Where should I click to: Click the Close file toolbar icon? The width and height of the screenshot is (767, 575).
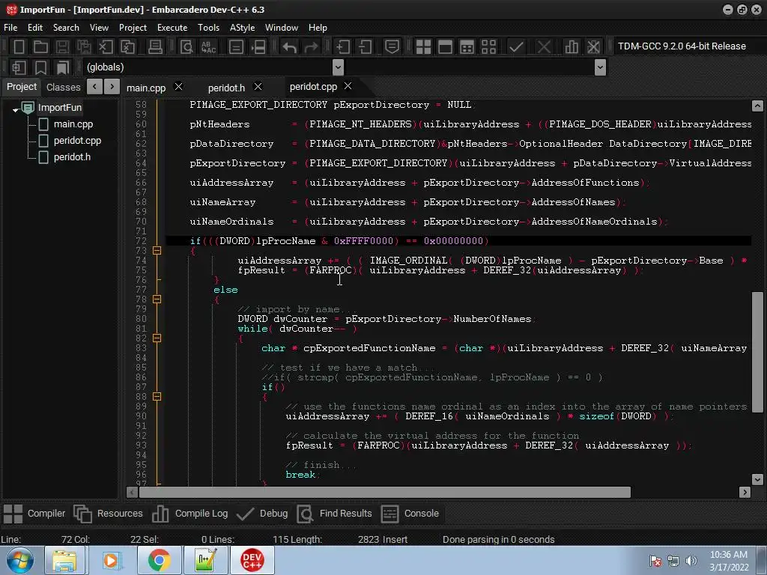pos(105,47)
